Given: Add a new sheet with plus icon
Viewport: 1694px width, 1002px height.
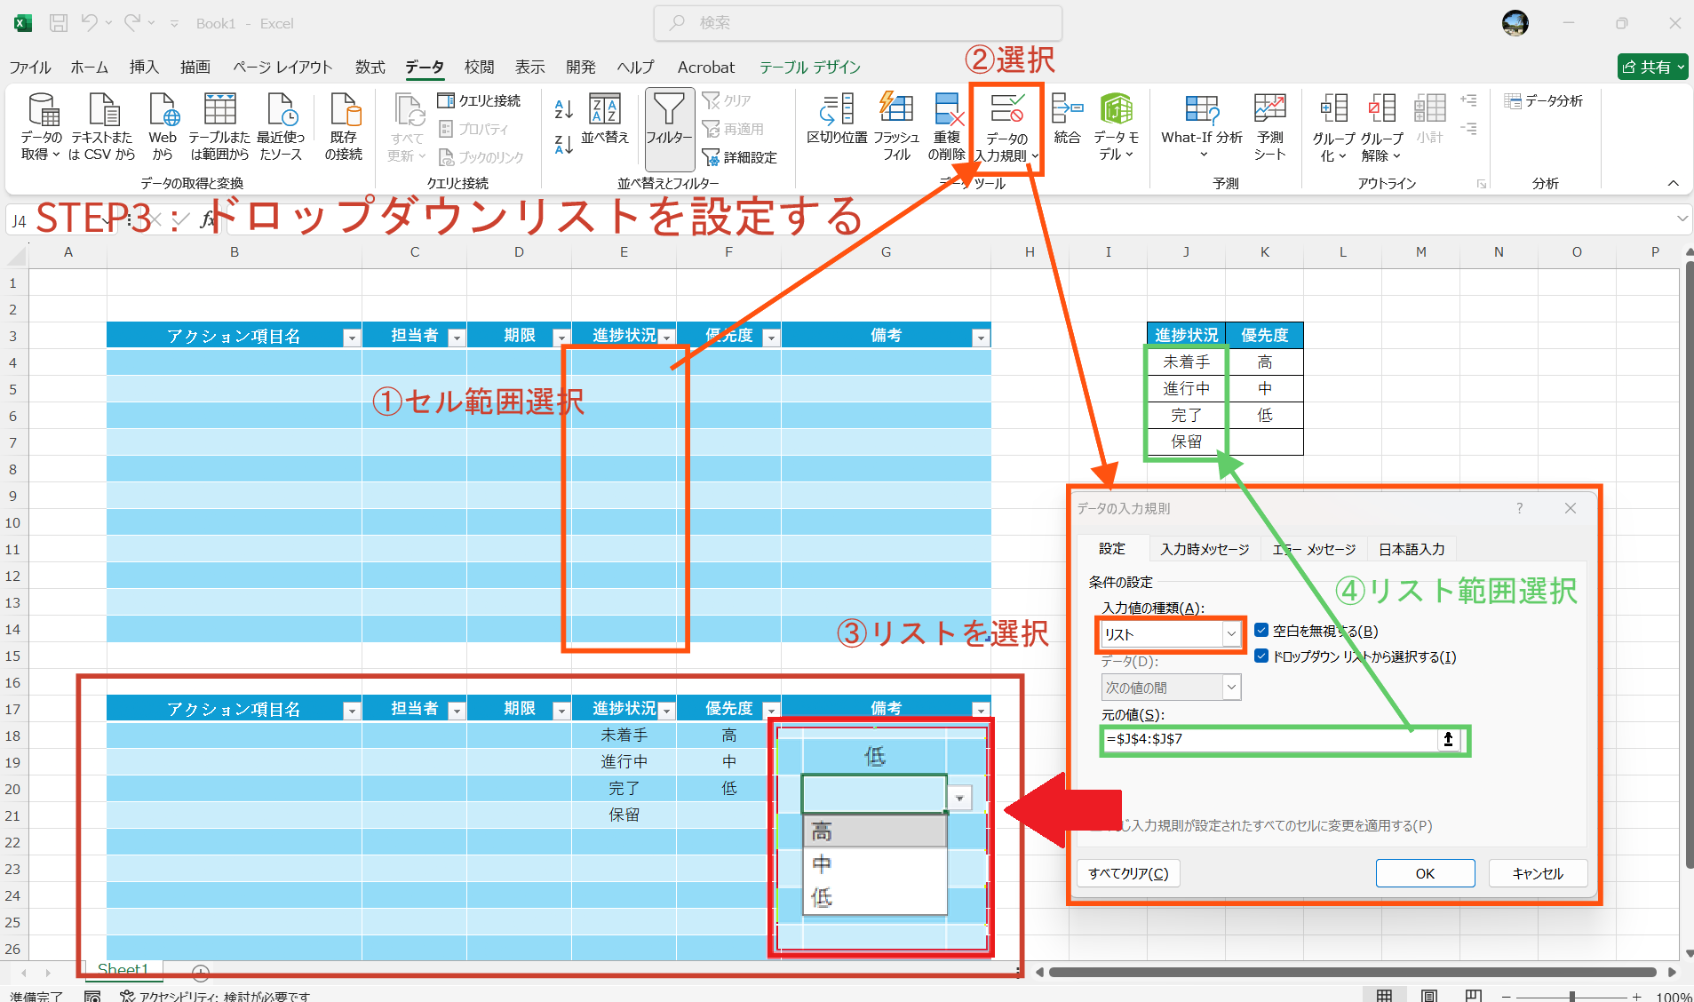Looking at the screenshot, I should tap(201, 972).
